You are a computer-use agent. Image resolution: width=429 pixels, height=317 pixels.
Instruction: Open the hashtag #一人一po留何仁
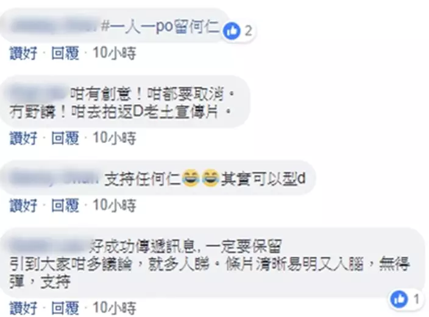(160, 27)
